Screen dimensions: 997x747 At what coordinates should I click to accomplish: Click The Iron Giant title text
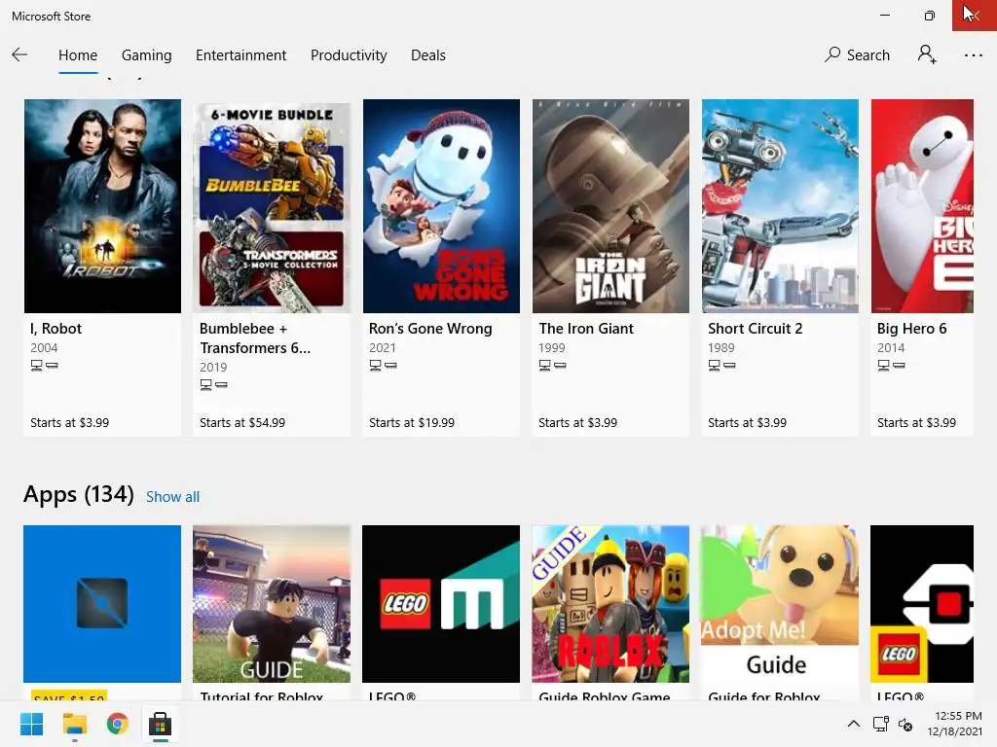pos(585,329)
